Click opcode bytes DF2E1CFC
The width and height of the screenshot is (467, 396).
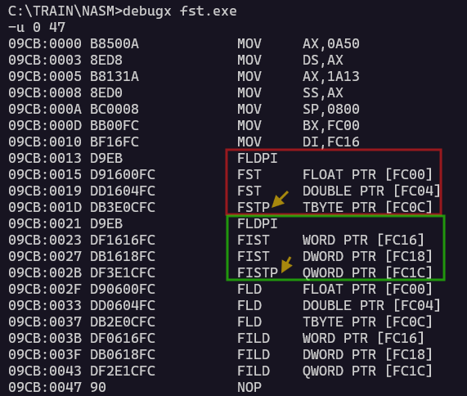pos(123,371)
